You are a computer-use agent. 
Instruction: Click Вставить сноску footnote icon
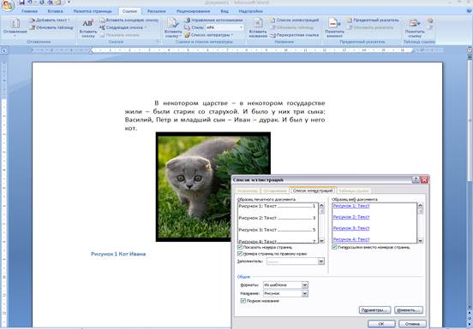click(87, 28)
